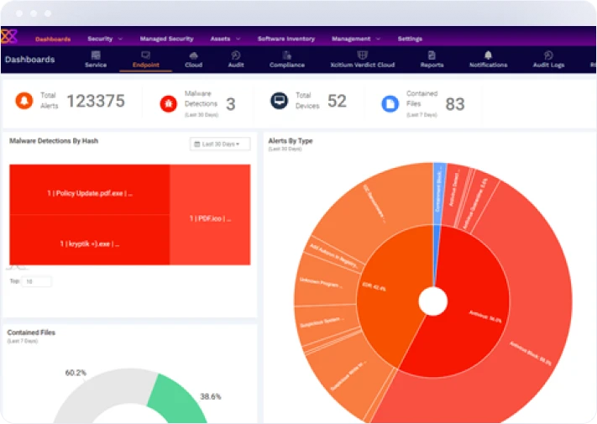The width and height of the screenshot is (597, 424).
Task: Click the Top count input field
Action: 38,282
